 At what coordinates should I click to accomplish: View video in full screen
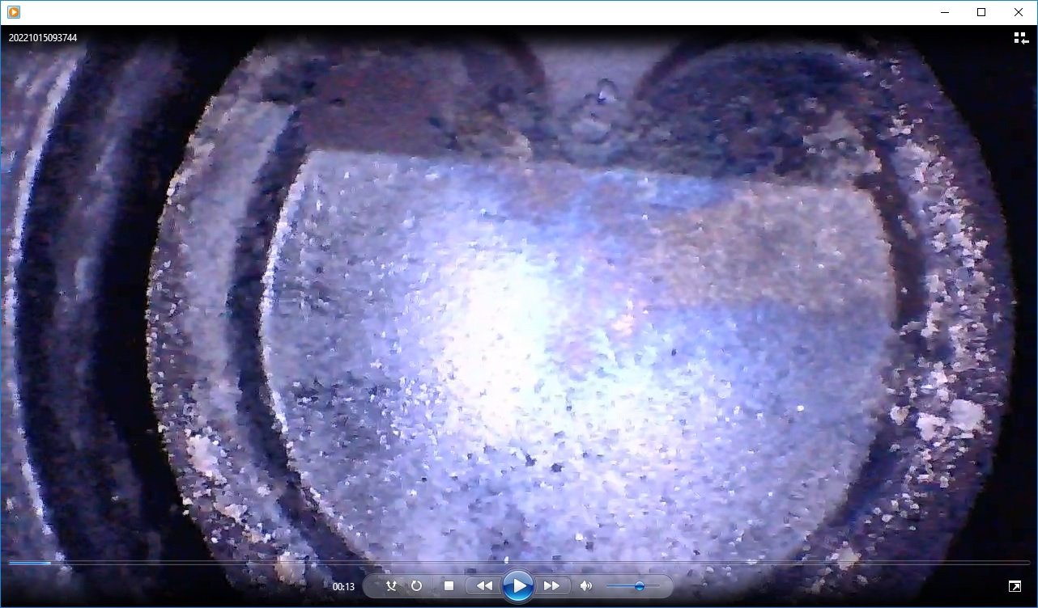(1015, 586)
